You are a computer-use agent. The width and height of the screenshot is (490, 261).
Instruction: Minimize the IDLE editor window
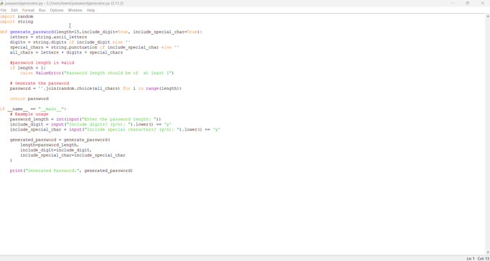[x=452, y=3]
